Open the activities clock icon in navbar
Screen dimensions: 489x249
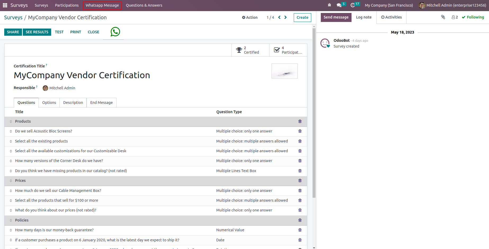(353, 5)
